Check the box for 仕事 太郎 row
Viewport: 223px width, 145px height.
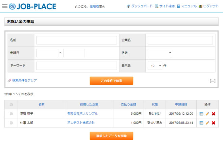(11, 123)
